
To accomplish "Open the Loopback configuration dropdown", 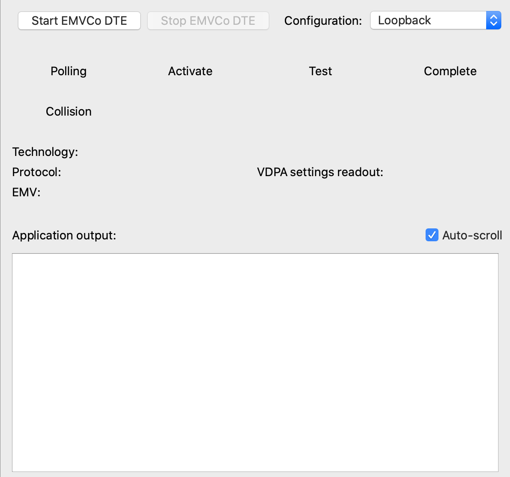I will [x=436, y=21].
